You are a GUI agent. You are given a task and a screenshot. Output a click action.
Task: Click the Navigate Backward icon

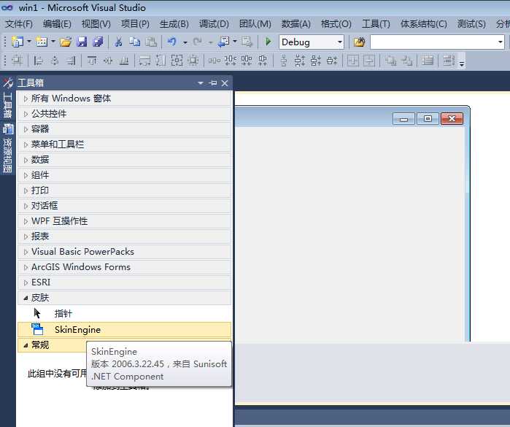pos(223,42)
